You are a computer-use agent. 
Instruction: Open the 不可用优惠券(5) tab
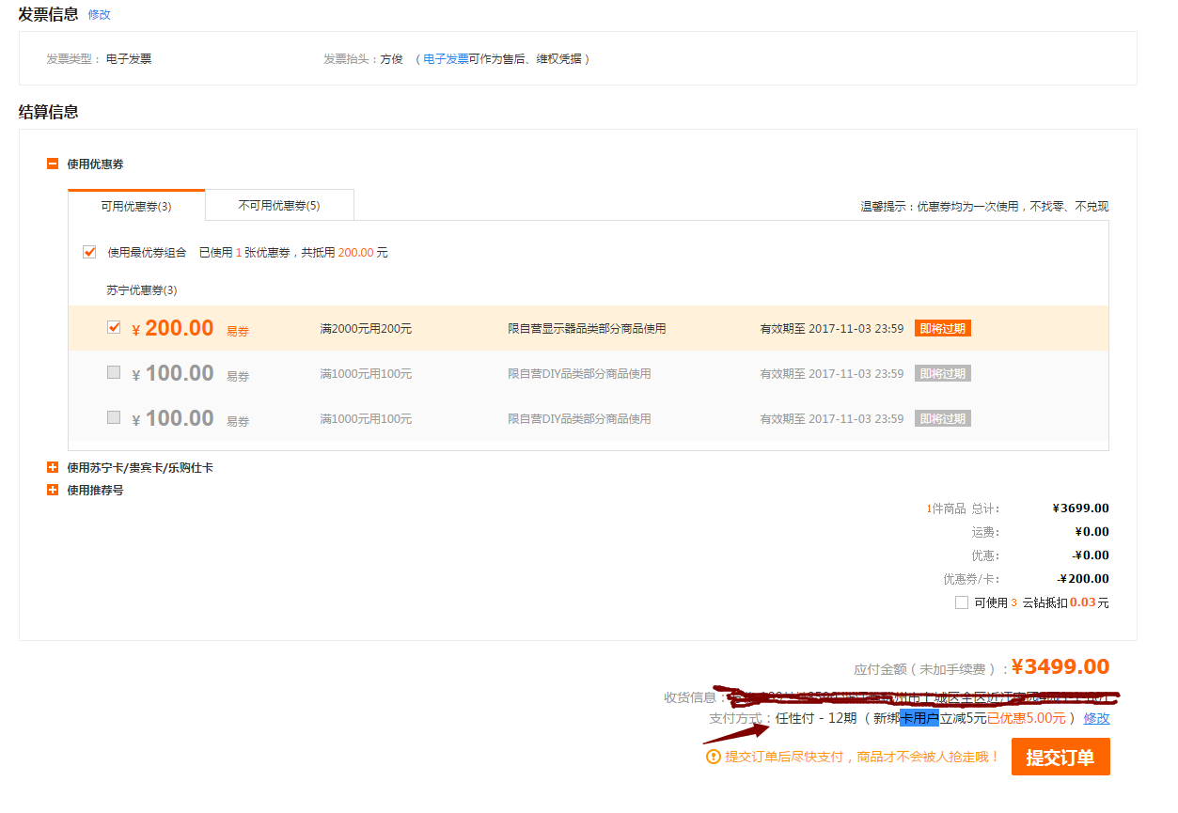coord(278,204)
